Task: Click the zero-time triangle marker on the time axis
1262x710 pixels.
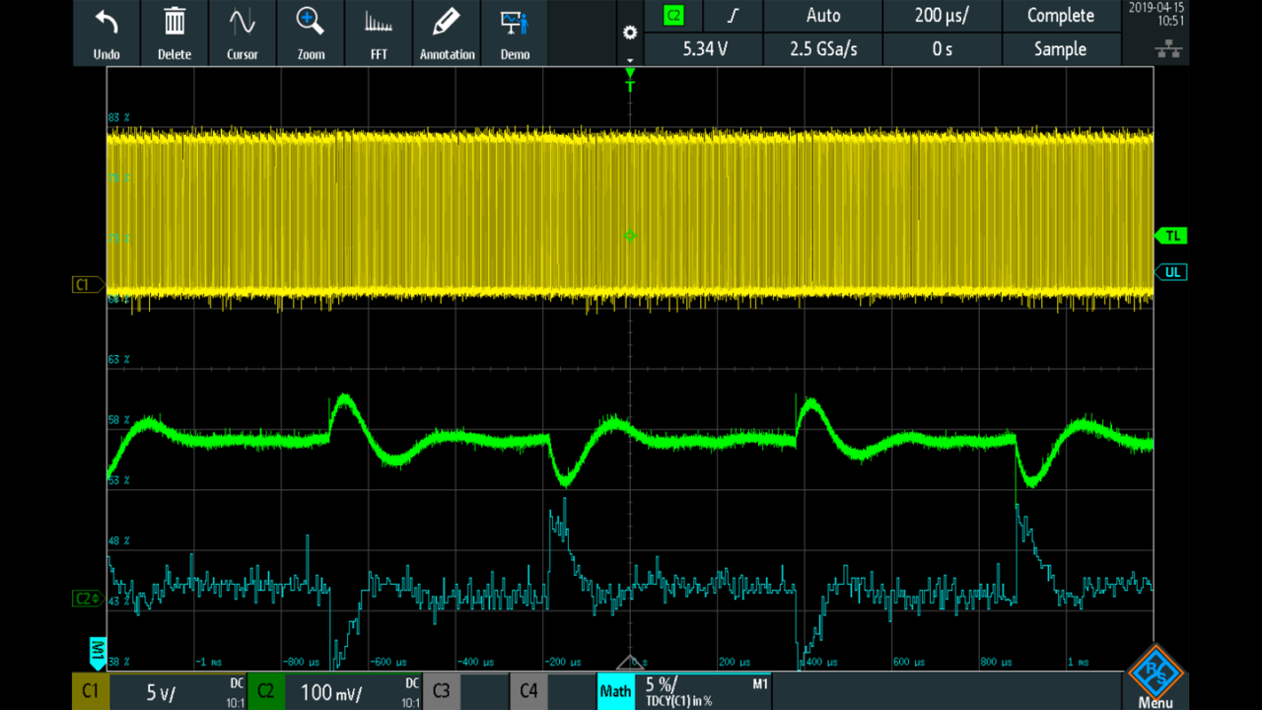Action: (x=630, y=662)
